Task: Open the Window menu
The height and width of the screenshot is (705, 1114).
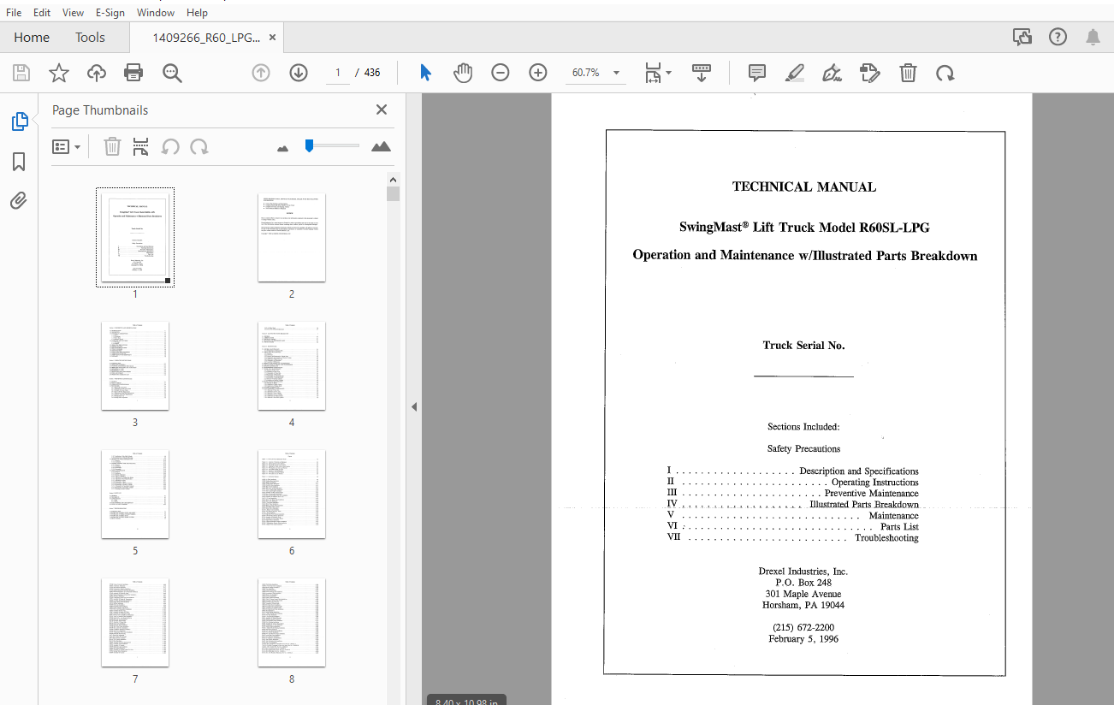Action: (156, 12)
